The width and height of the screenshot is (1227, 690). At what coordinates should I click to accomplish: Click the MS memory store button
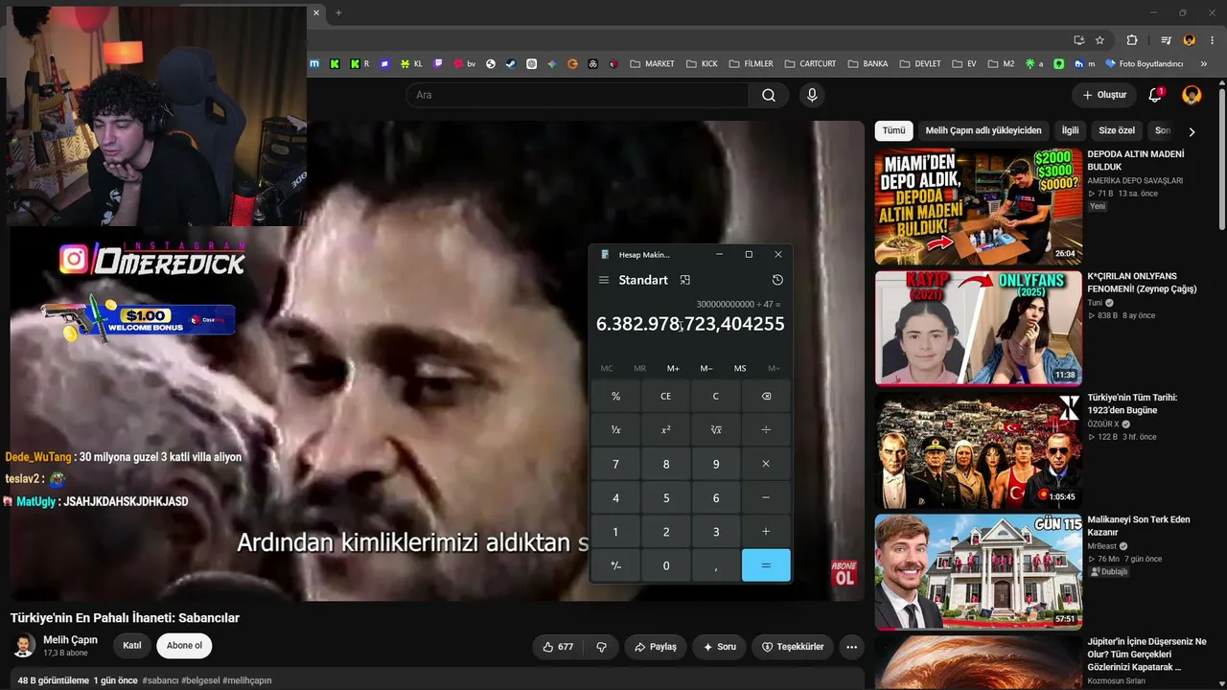740,368
